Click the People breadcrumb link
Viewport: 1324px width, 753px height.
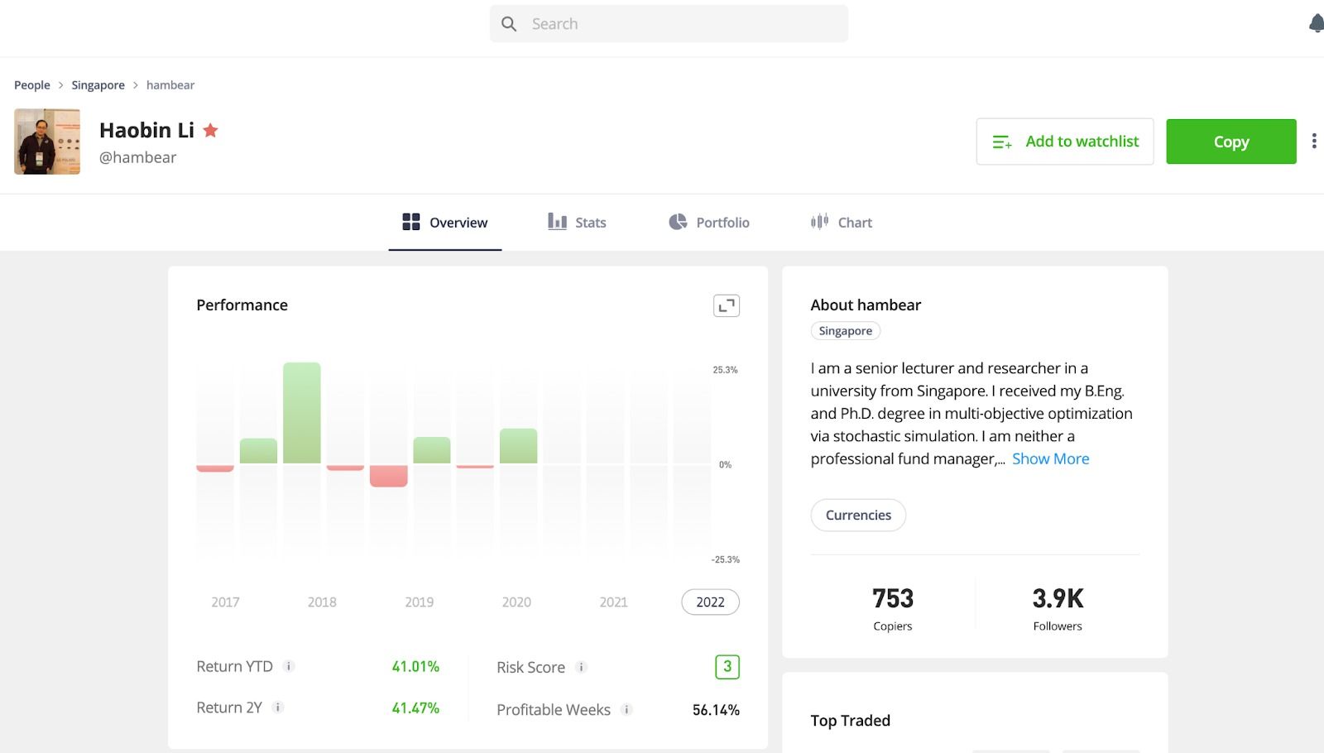32,85
